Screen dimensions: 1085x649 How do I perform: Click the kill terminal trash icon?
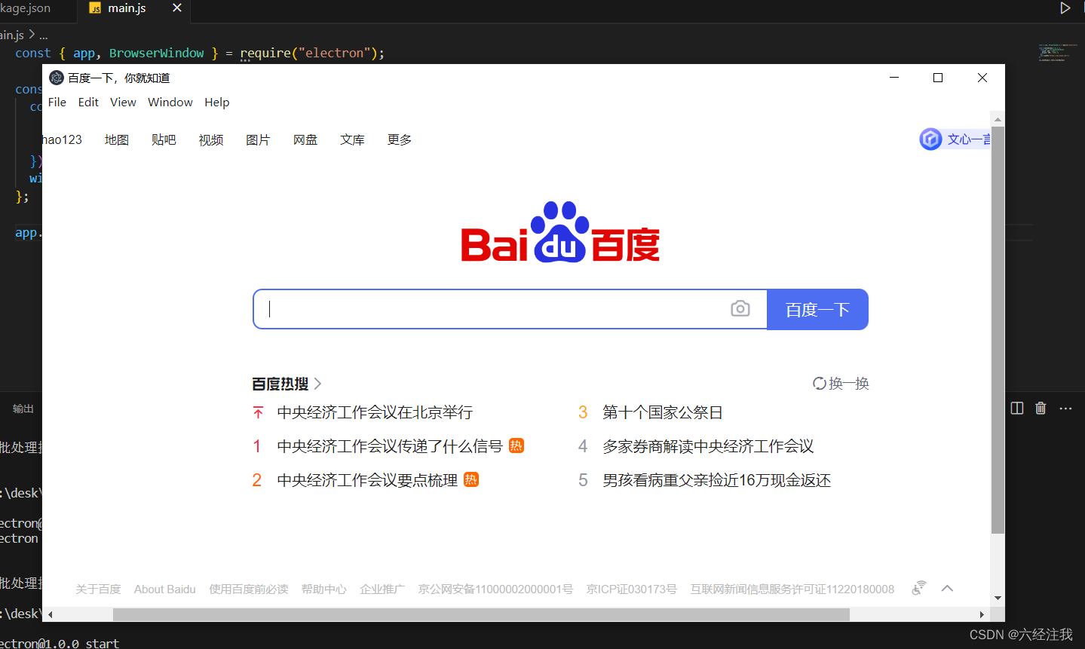click(x=1041, y=408)
